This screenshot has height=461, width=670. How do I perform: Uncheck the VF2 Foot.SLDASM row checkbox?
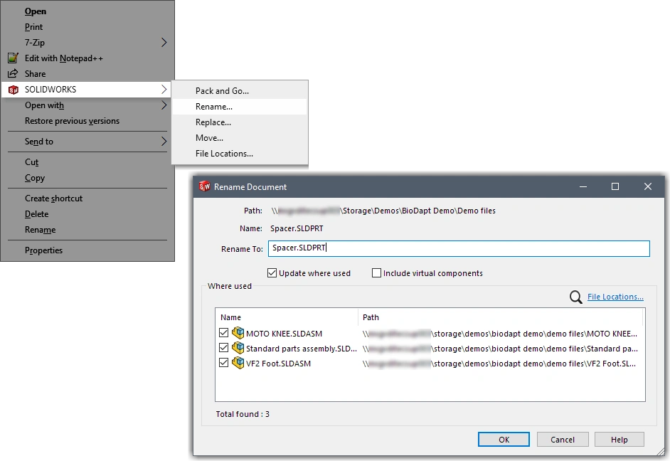[223, 363]
